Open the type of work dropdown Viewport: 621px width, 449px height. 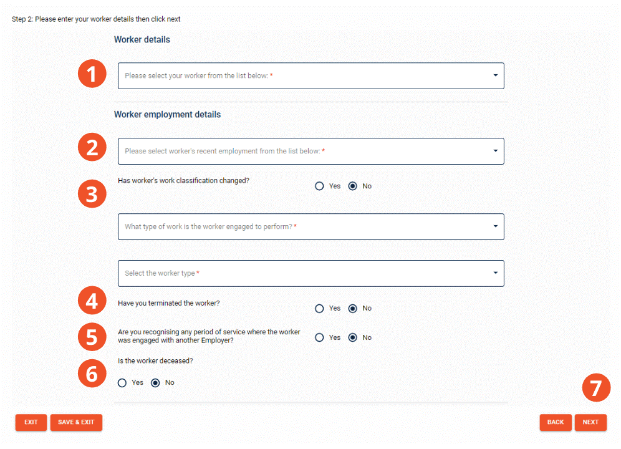[x=311, y=226]
